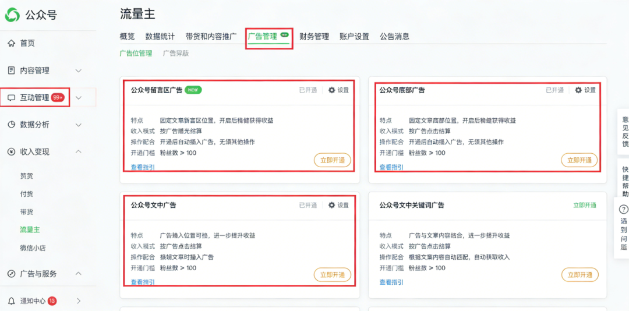Image resolution: width=629 pixels, height=311 pixels.
Task: Expand the 互动管理 chevron
Action: (79, 98)
